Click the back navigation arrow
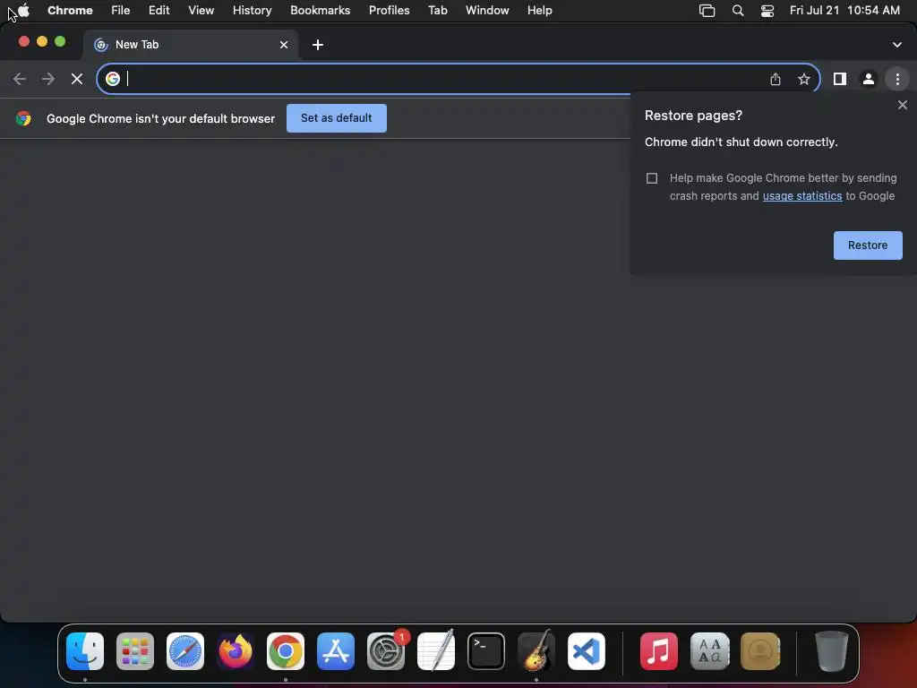 pyautogui.click(x=20, y=79)
